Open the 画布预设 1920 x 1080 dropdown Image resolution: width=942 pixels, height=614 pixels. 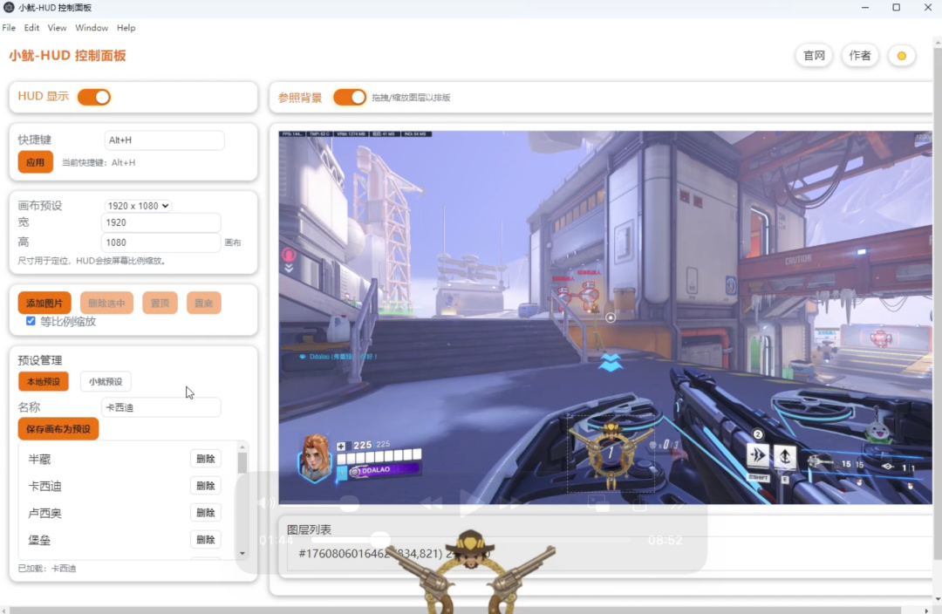click(138, 206)
